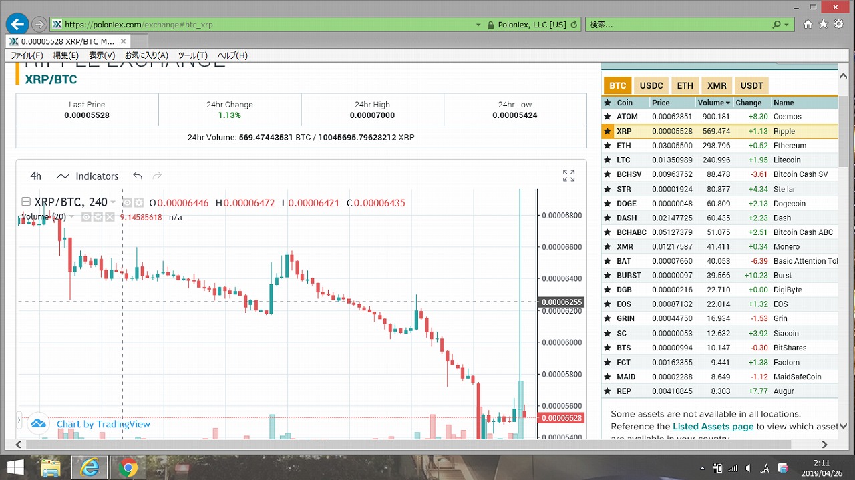Toggle fullscreen mode on the chart
Viewport: 855px width, 480px height.
(x=568, y=176)
